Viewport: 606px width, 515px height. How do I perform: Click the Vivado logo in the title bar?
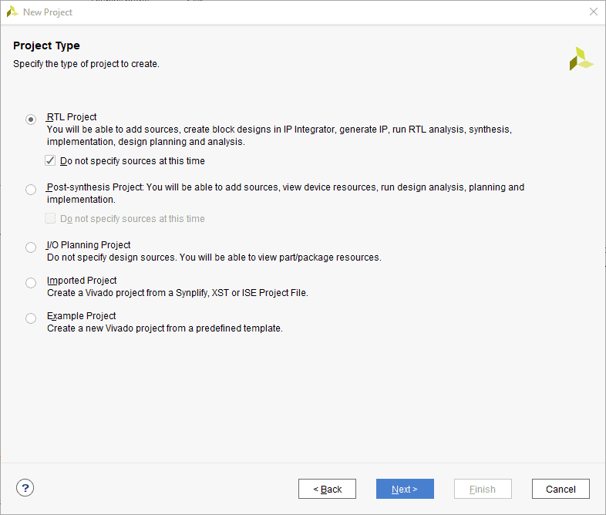coord(12,12)
